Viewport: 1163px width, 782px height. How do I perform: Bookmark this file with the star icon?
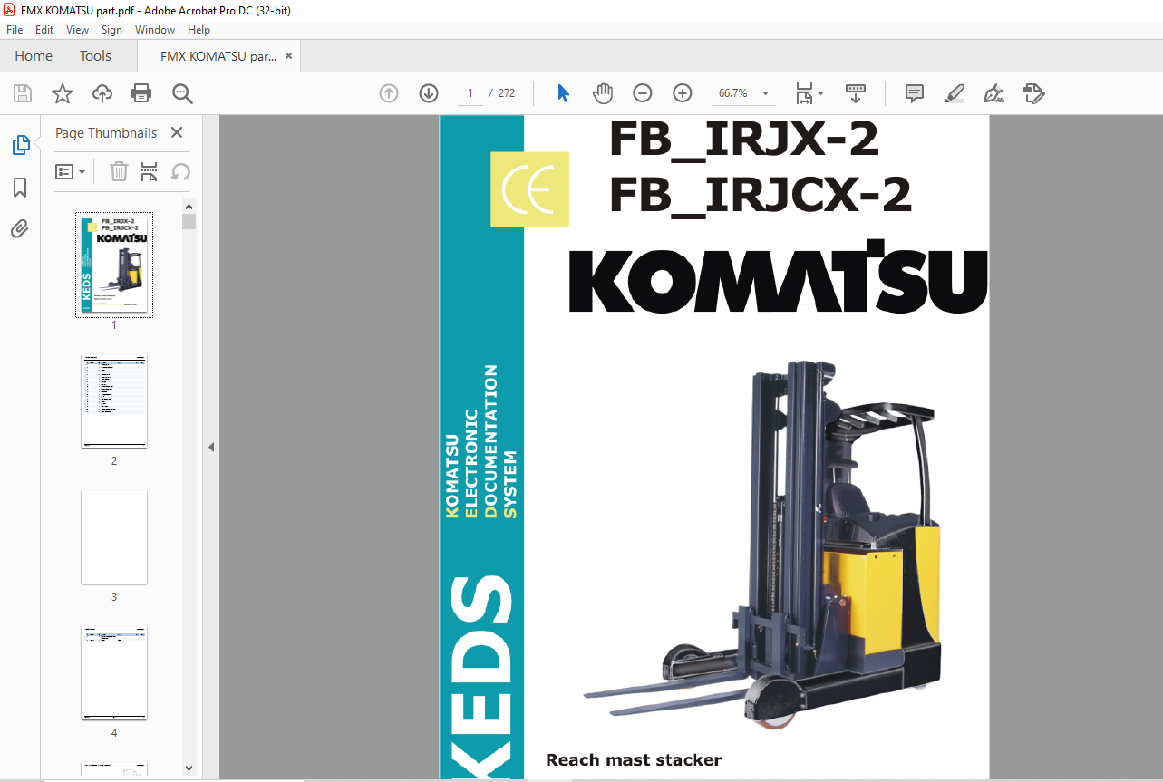63,93
